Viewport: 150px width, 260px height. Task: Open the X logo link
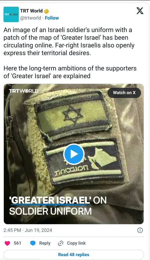point(140,11)
